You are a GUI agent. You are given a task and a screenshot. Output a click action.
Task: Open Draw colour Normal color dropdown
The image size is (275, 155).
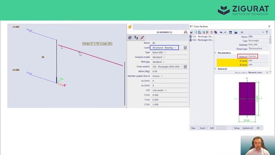(258, 72)
